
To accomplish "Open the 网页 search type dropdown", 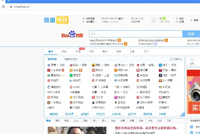I will click(x=95, y=34).
